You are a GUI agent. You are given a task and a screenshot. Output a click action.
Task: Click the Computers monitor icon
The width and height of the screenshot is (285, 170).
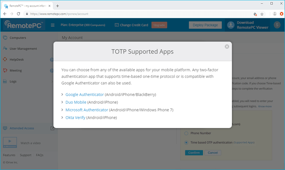coord(5,38)
